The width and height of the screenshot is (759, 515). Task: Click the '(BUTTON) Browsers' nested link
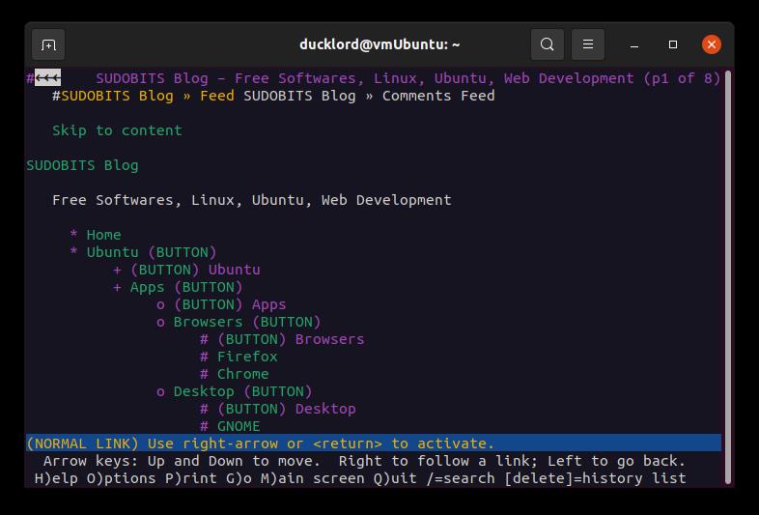click(x=291, y=339)
